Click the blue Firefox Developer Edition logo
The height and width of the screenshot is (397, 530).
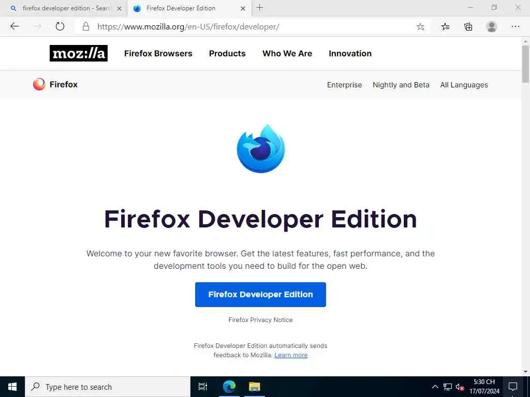tap(261, 148)
